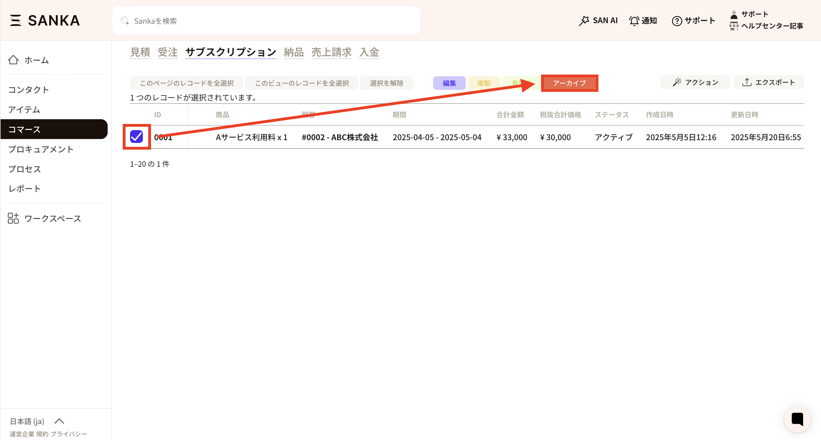Screen dimensions: 821x440
Task: Open the アクション dropdown menu
Action: pyautogui.click(x=695, y=82)
